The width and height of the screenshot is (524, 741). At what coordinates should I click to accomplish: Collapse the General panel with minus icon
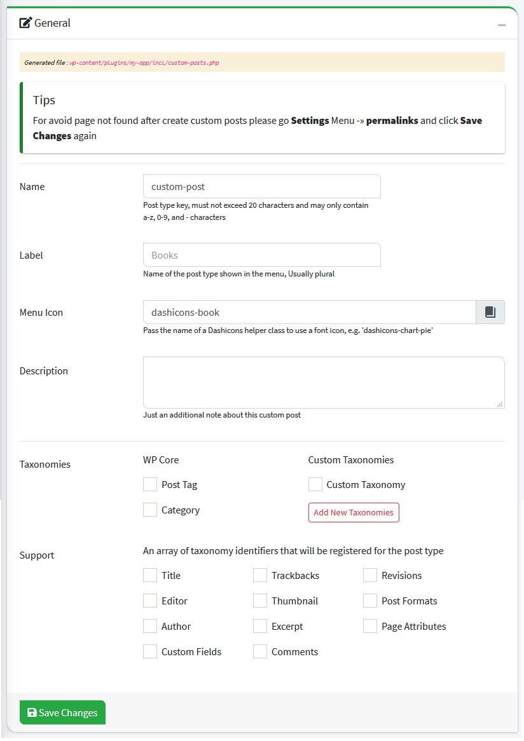502,25
